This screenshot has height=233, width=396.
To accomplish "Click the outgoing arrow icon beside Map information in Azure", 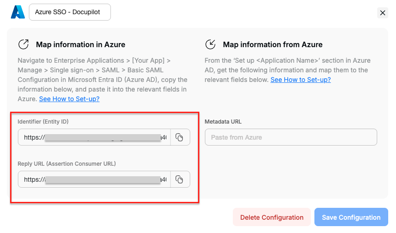I will 23,44.
